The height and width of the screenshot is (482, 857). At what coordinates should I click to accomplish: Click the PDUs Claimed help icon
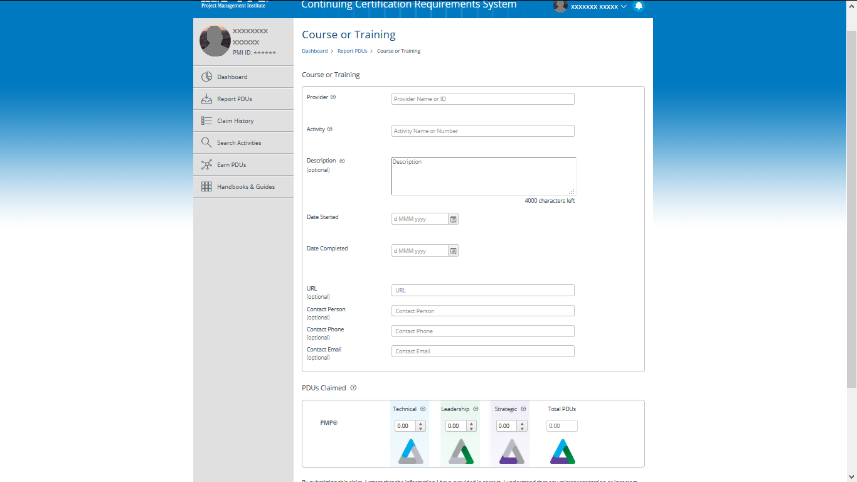(x=353, y=387)
